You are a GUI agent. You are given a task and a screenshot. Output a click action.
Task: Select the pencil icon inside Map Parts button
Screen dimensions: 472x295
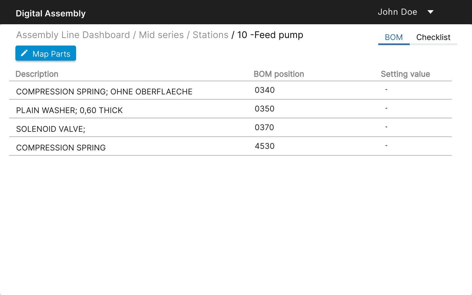(x=24, y=53)
